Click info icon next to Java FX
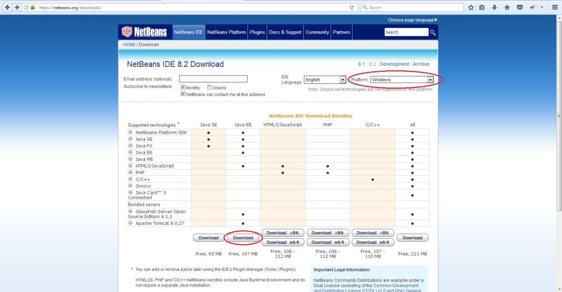The height and width of the screenshot is (292, 562). tap(131, 146)
